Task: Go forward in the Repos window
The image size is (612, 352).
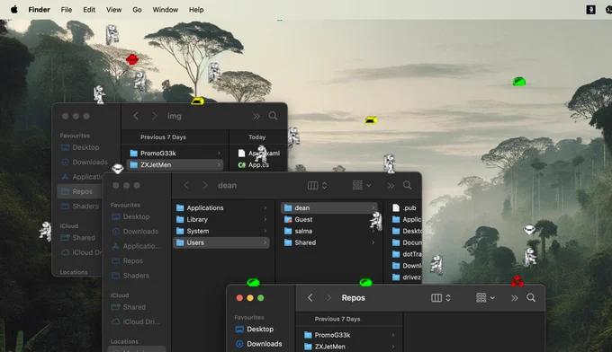Action: 328,297
